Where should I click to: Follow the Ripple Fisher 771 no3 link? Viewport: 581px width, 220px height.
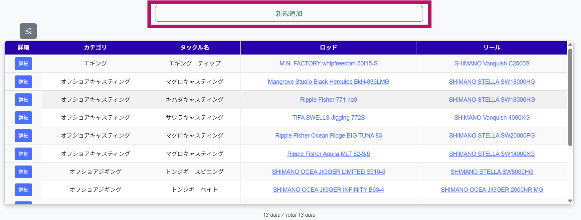[328, 100]
